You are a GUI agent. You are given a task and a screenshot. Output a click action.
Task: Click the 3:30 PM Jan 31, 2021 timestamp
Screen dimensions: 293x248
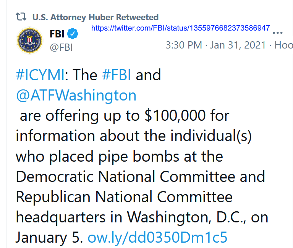tap(215, 45)
